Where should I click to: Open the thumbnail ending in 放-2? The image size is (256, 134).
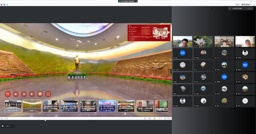pos(69,106)
